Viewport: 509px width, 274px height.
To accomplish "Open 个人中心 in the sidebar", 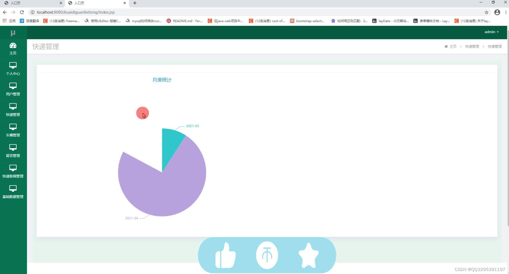I will [x=13, y=69].
